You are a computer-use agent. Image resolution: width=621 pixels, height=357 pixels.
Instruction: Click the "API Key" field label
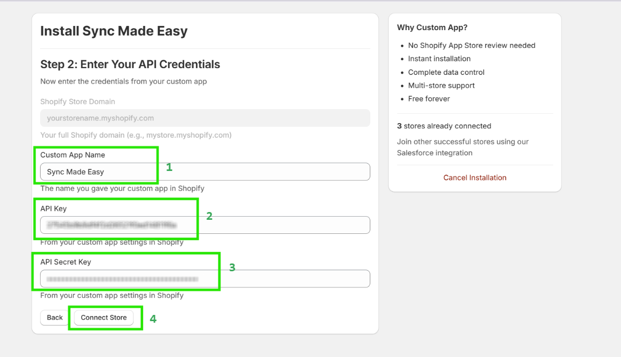(54, 208)
